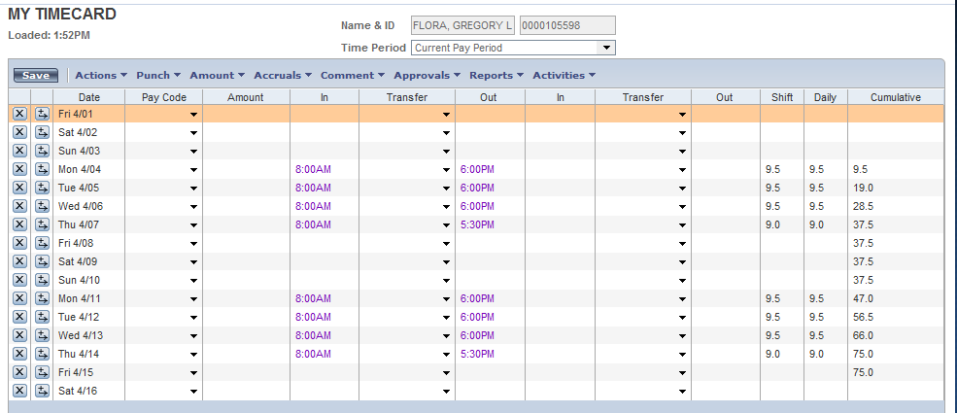Viewport: 957px width, 413px height.
Task: Click the insert row icon for Fri 4/08
Action: [x=42, y=243]
